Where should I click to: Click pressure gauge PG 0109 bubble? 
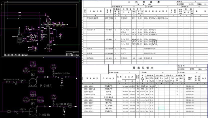click(54, 97)
